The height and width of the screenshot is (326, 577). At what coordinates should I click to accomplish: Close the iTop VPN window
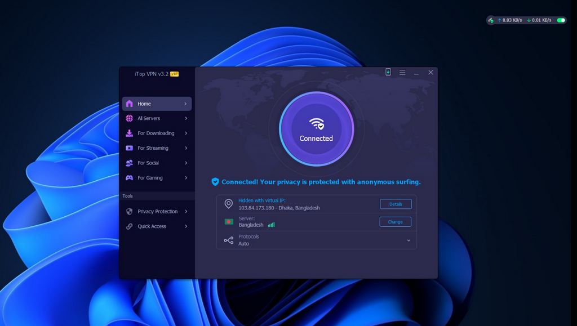(x=430, y=73)
